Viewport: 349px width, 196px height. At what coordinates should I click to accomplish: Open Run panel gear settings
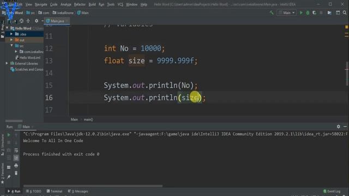coord(338,126)
